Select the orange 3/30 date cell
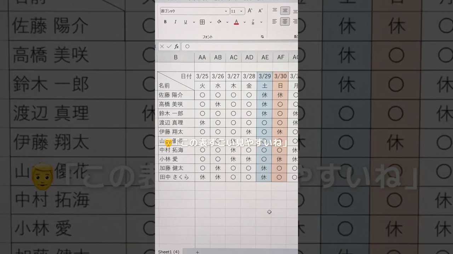Viewport: 453px width, 254px height. pyautogui.click(x=280, y=77)
